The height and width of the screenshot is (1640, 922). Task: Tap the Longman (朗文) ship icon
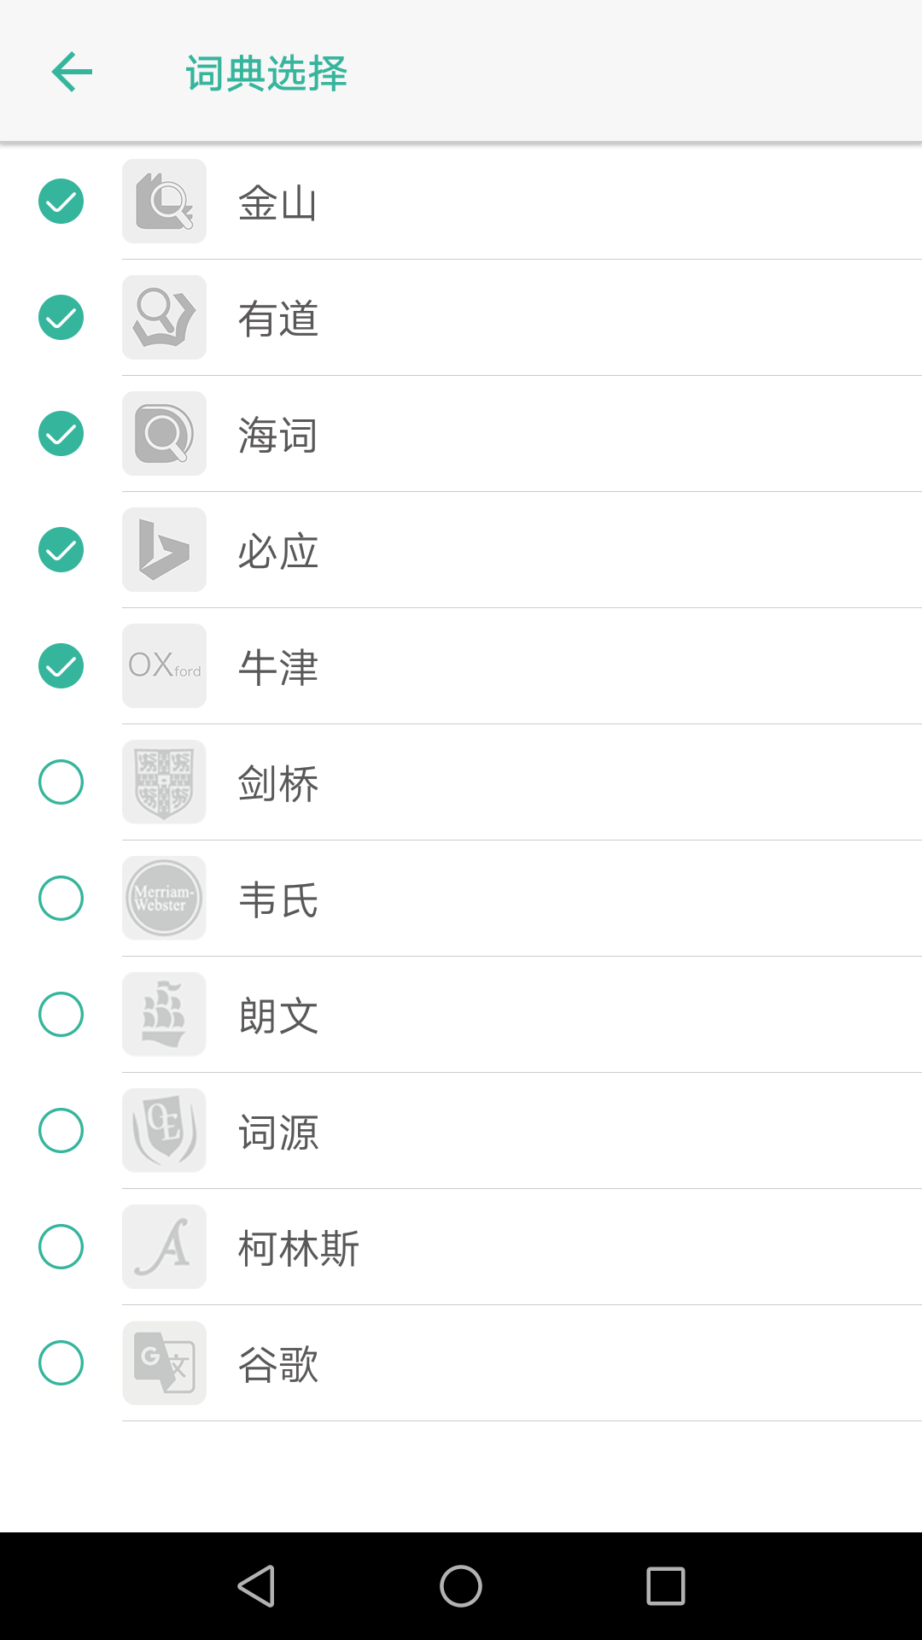click(164, 1015)
